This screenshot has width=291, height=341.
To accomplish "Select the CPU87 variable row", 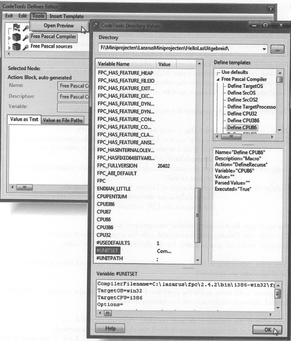I will pyautogui.click(x=145, y=212).
